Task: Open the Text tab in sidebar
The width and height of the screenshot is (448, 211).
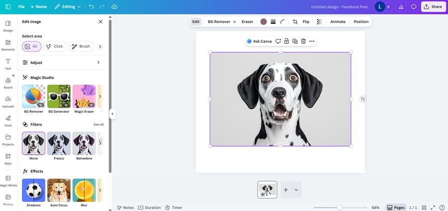Action: pyautogui.click(x=8, y=64)
